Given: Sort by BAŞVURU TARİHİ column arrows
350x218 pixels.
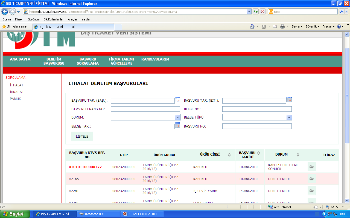Looking at the screenshot, I should tap(259, 153).
